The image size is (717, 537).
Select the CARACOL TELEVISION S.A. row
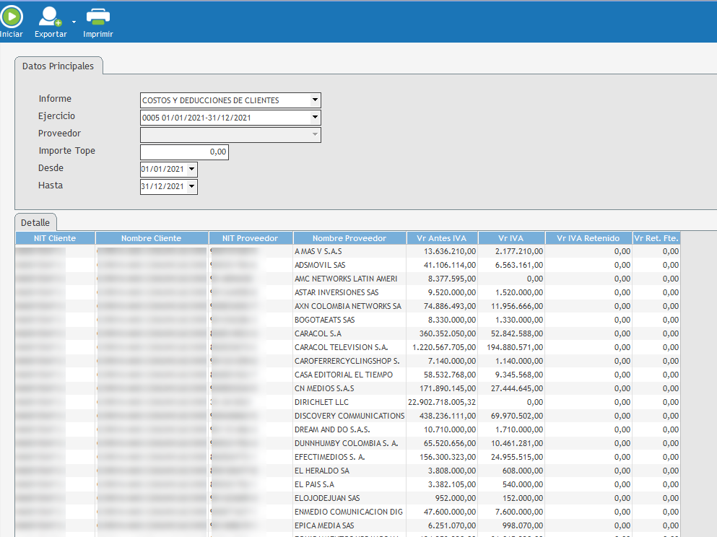tap(342, 347)
